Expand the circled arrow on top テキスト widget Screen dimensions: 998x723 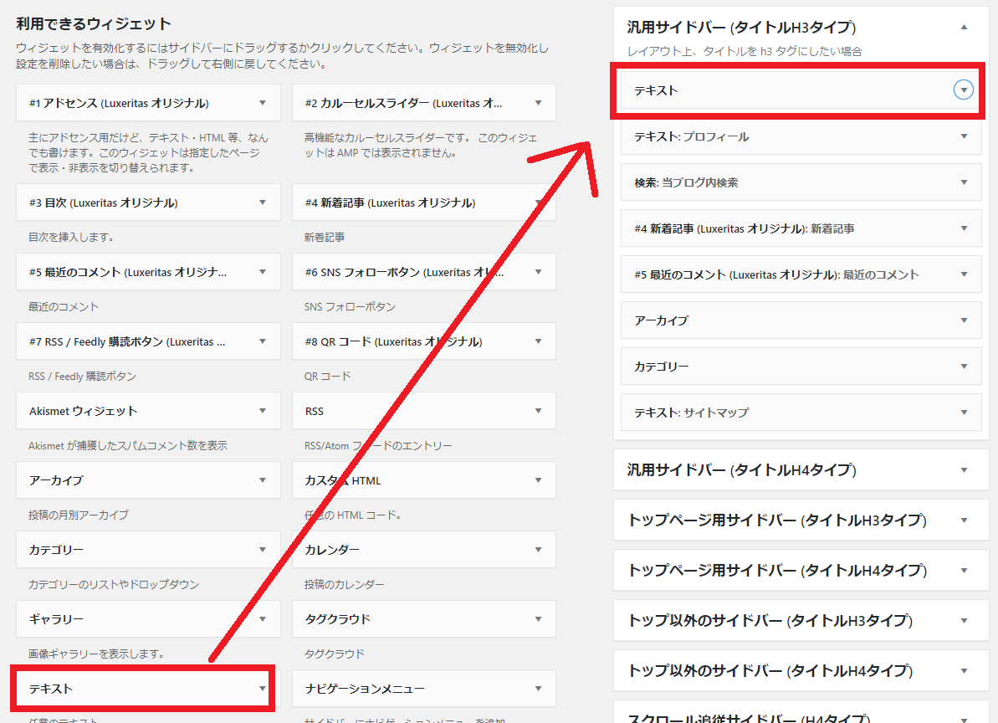(964, 90)
